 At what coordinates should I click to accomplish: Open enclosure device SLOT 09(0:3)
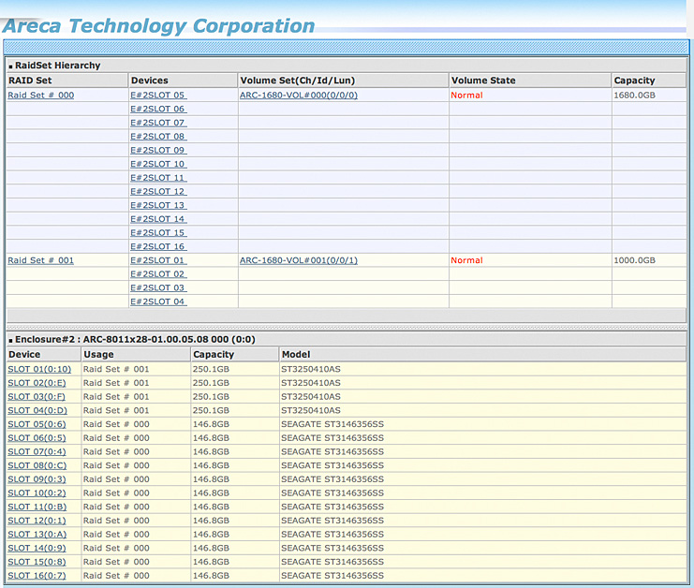(x=37, y=479)
